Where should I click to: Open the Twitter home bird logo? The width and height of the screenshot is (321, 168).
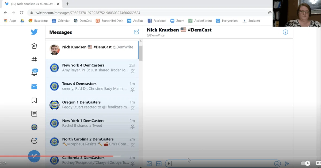[x=34, y=32]
